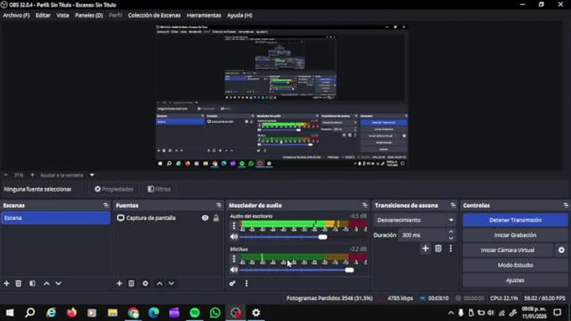The height and width of the screenshot is (321, 571).
Task: Remove selected scene with trash icon
Action: (18, 283)
